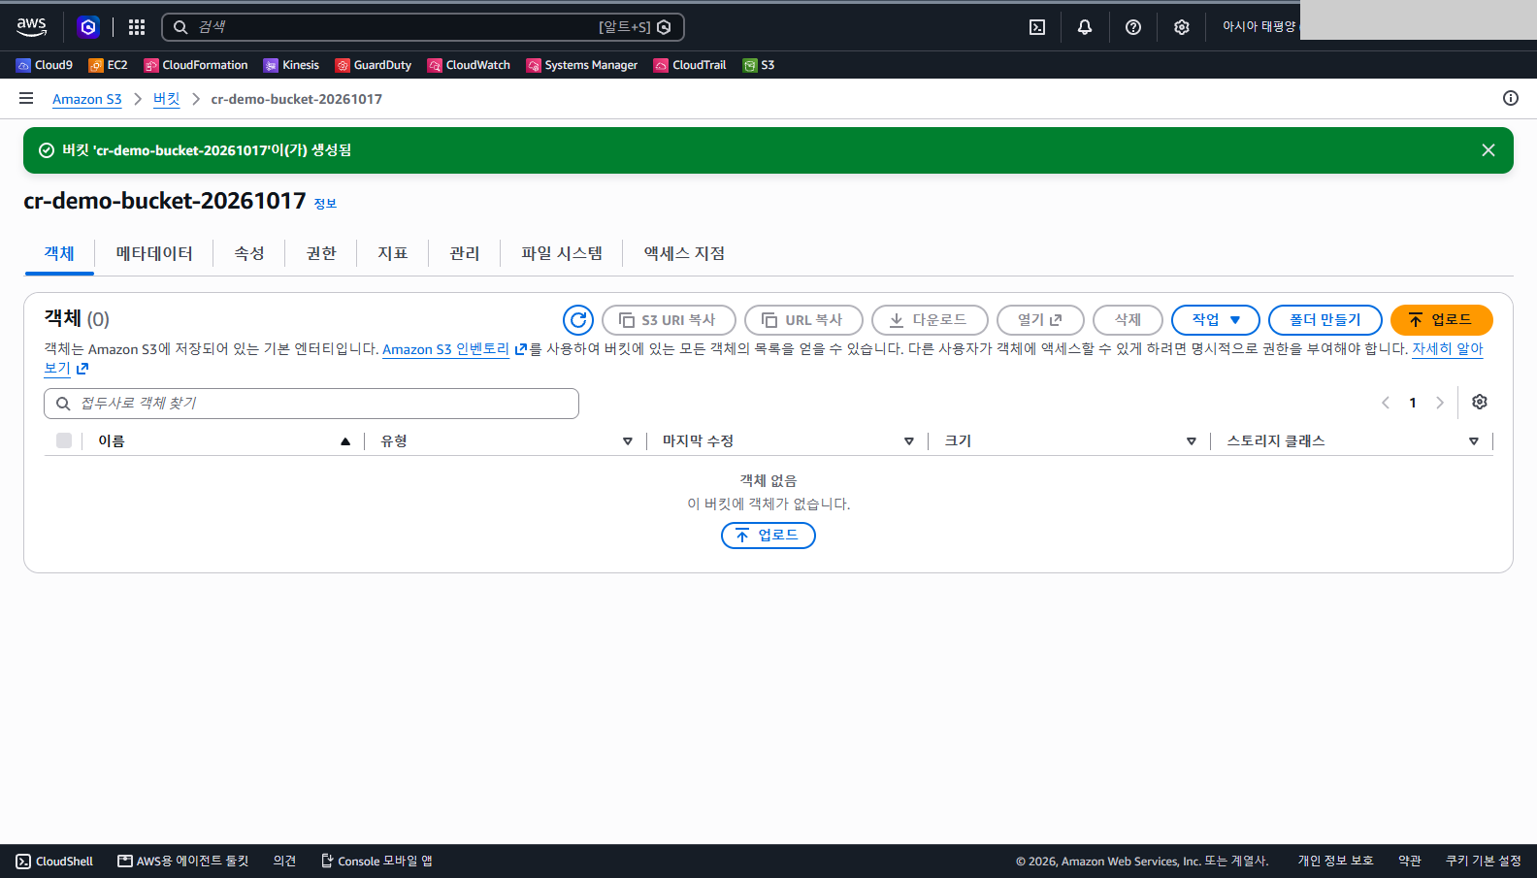Click the 폴더 만들기 button
Viewport: 1537px width, 878px height.
[1325, 320]
